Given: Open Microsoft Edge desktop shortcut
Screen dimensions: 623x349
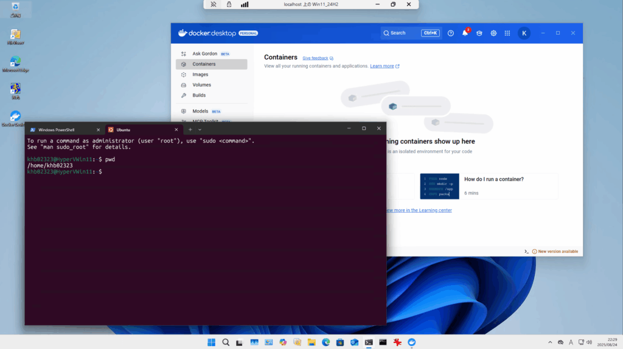Looking at the screenshot, I should point(15,64).
